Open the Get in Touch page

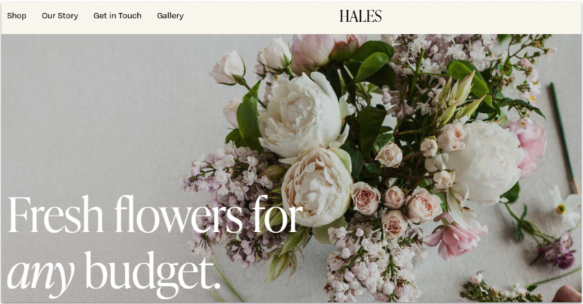pos(117,16)
